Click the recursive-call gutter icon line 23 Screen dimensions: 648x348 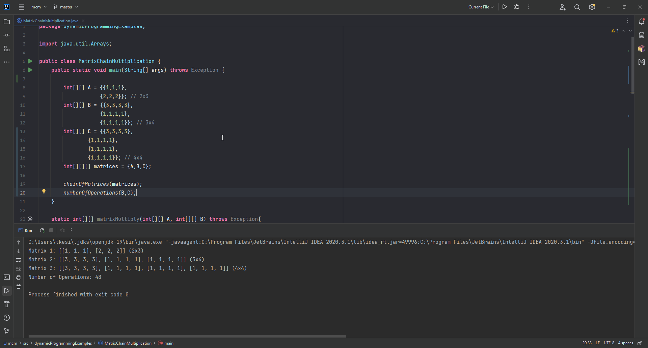point(30,219)
